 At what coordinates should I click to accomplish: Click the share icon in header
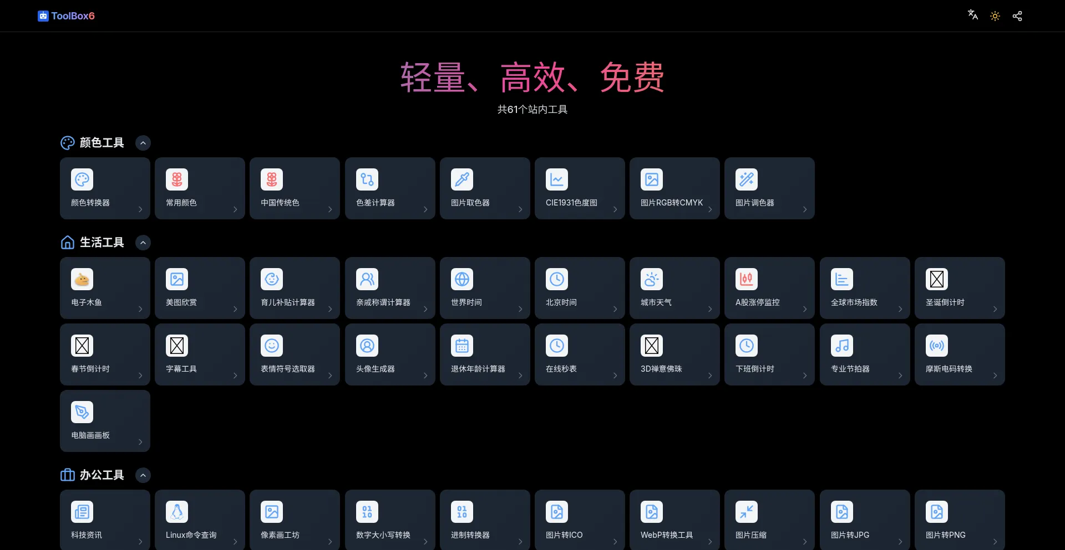1017,16
